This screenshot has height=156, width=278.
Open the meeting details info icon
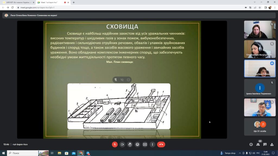tap(251, 144)
